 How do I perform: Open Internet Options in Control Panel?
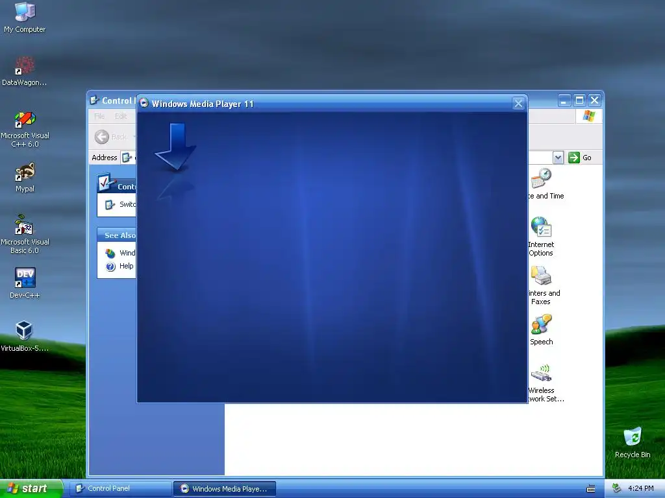(x=541, y=236)
